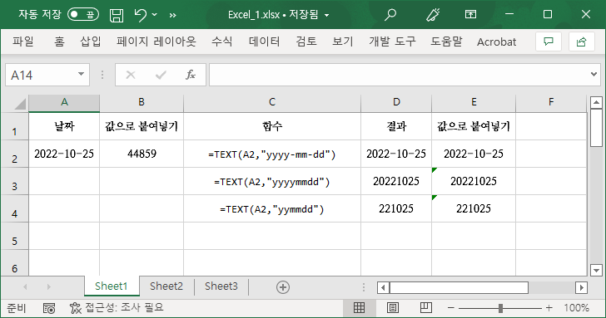The image size is (606, 318).
Task: Click the Cancel X formula button
Action: pos(131,75)
